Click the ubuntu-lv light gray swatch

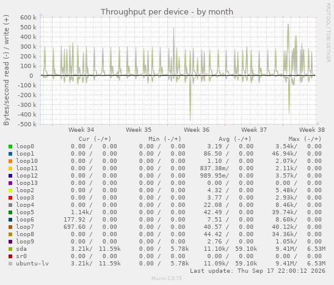click(x=10, y=264)
